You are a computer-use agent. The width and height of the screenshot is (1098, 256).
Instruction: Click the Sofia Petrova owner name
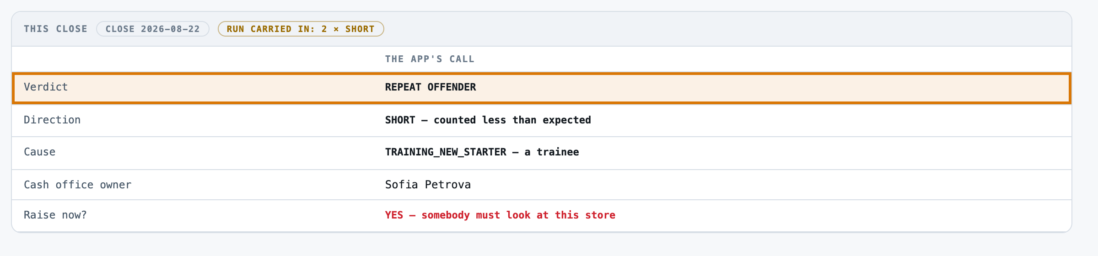tap(428, 185)
